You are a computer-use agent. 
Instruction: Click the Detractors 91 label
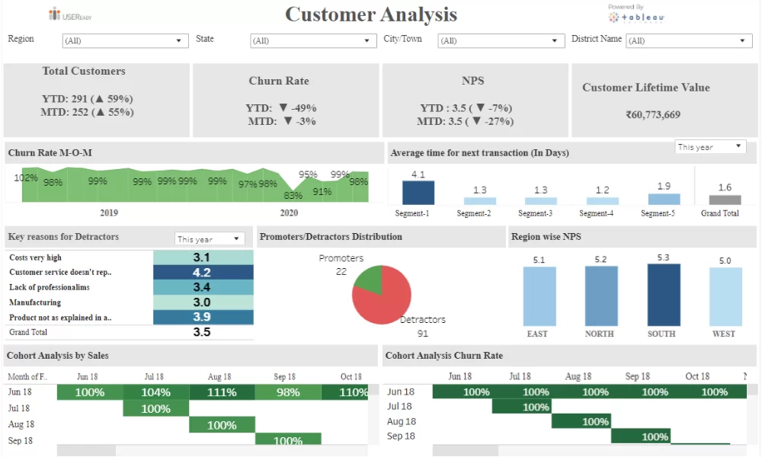(423, 326)
